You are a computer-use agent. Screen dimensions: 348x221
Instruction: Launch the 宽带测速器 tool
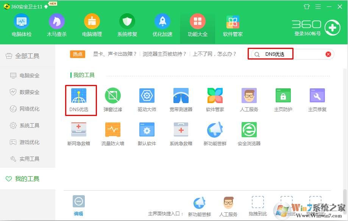pyautogui.click(x=181, y=100)
